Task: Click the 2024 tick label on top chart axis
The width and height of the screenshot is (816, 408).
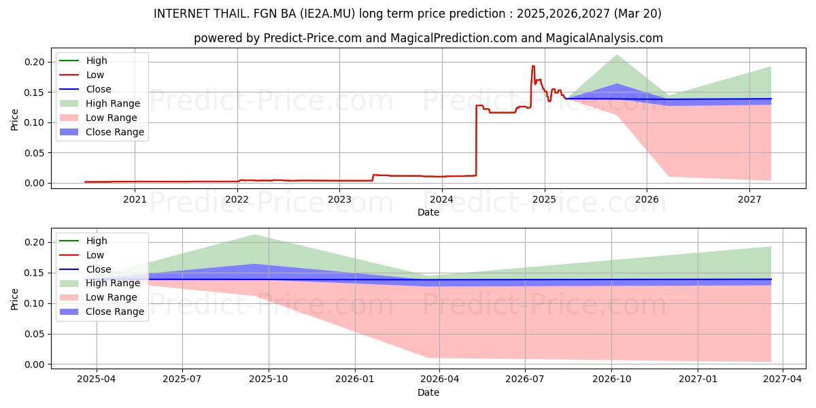Action: [x=442, y=199]
